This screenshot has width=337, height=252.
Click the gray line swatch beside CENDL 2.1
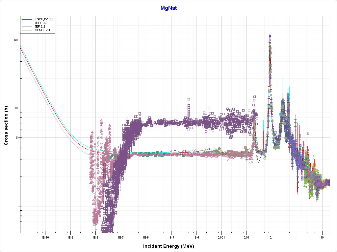[x=27, y=30]
